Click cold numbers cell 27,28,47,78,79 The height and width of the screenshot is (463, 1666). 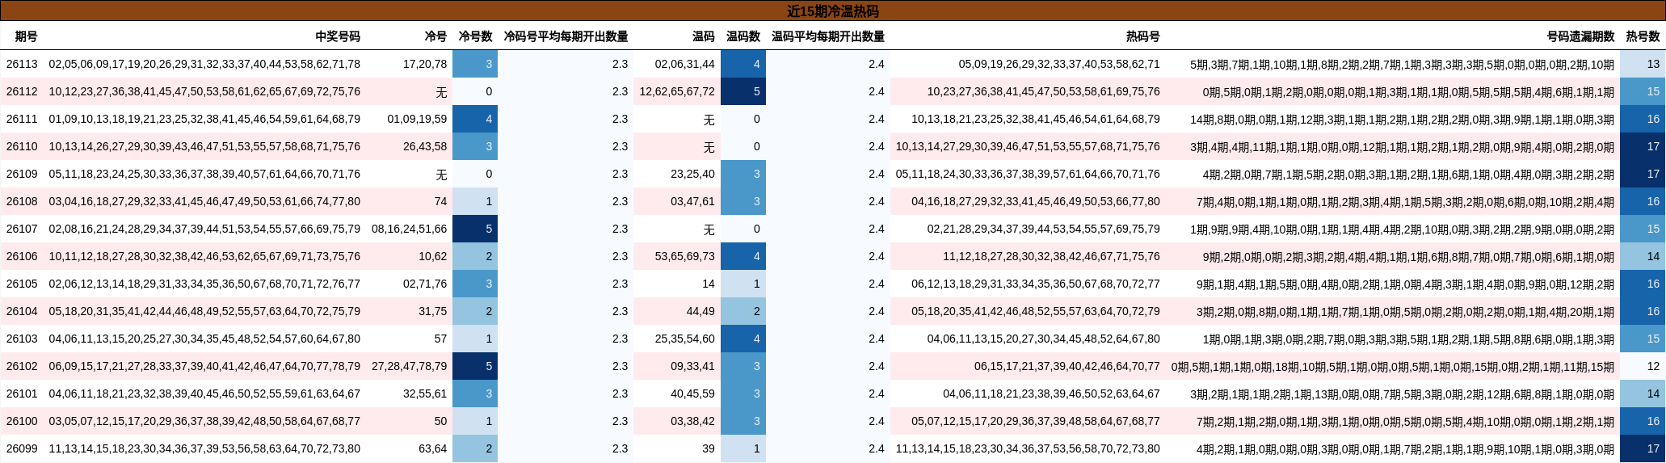pyautogui.click(x=410, y=366)
